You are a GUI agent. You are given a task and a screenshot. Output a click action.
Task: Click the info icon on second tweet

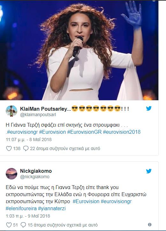(150, 225)
